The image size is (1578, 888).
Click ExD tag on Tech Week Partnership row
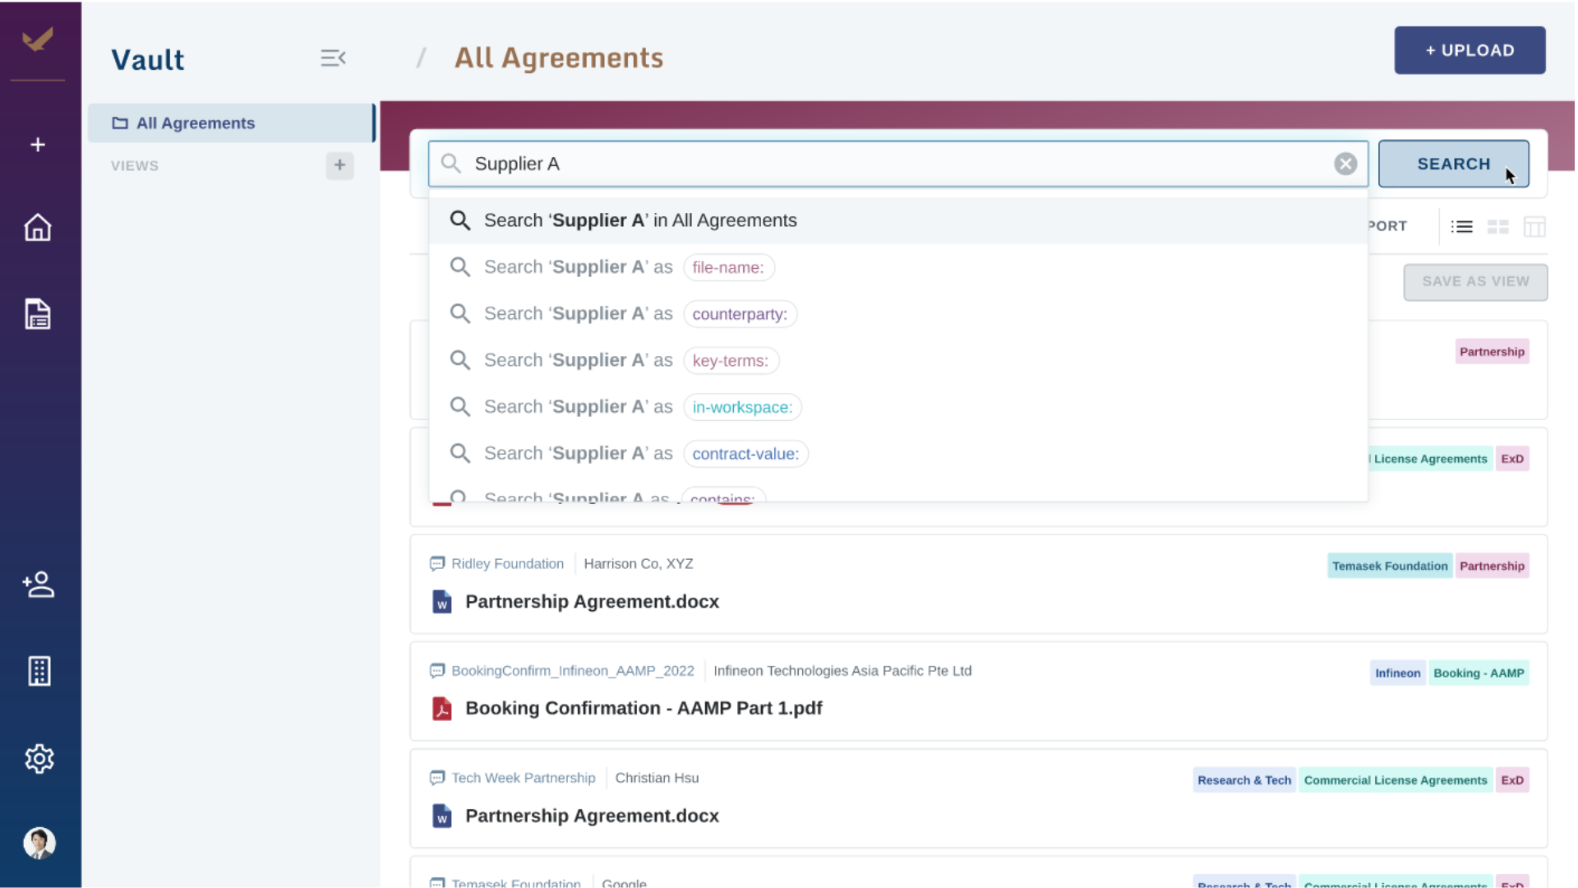[x=1511, y=780]
